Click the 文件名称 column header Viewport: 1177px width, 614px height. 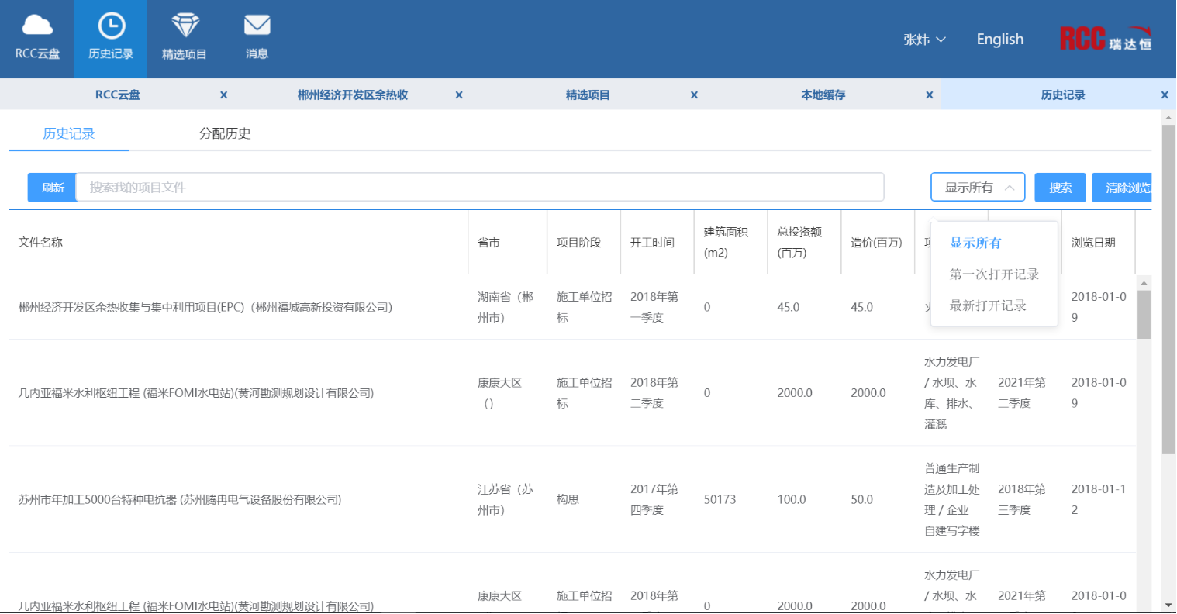41,243
